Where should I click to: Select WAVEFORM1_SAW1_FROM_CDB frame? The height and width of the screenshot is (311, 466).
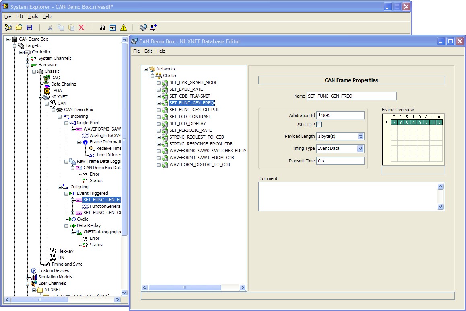(202, 158)
